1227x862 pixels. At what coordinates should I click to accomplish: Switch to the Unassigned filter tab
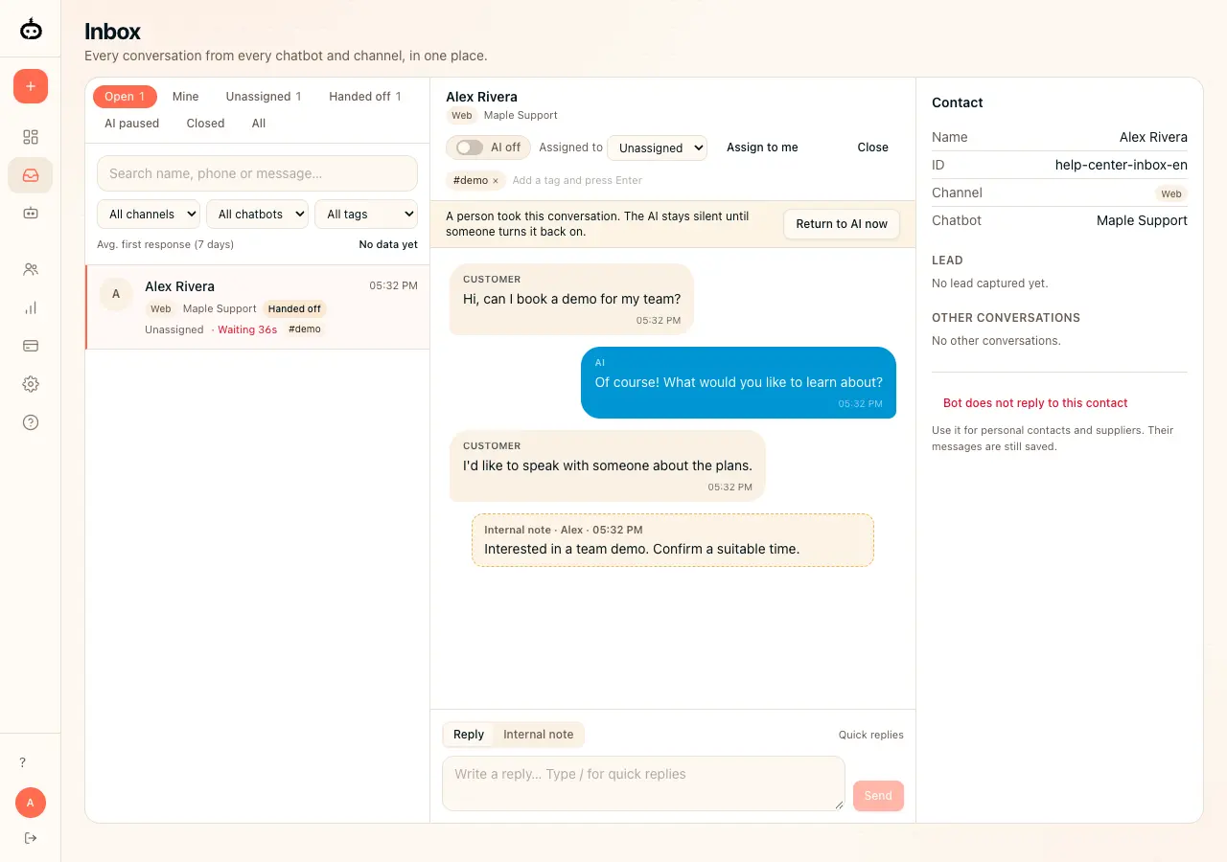point(264,97)
